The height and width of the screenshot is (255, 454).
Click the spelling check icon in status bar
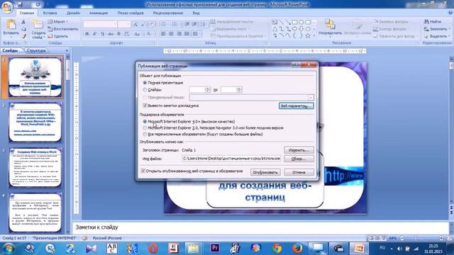[x=85, y=238]
